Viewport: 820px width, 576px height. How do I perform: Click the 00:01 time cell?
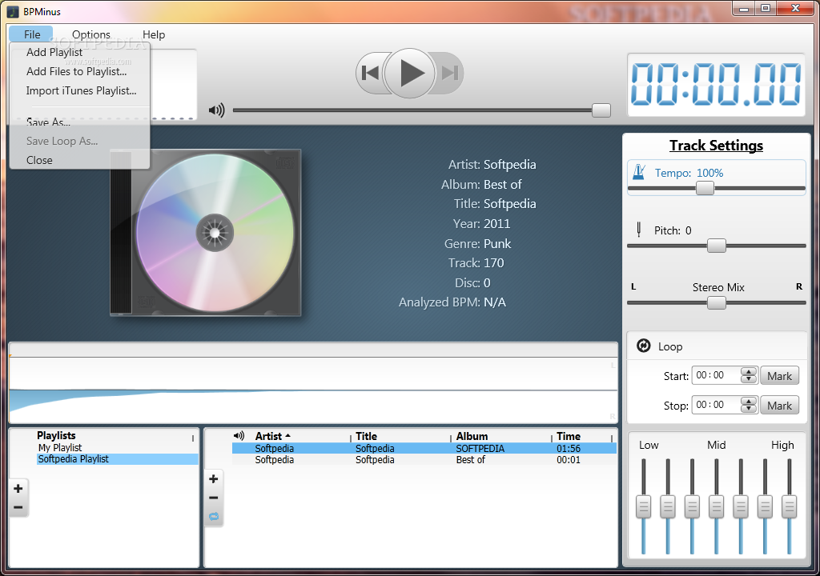[x=569, y=460]
